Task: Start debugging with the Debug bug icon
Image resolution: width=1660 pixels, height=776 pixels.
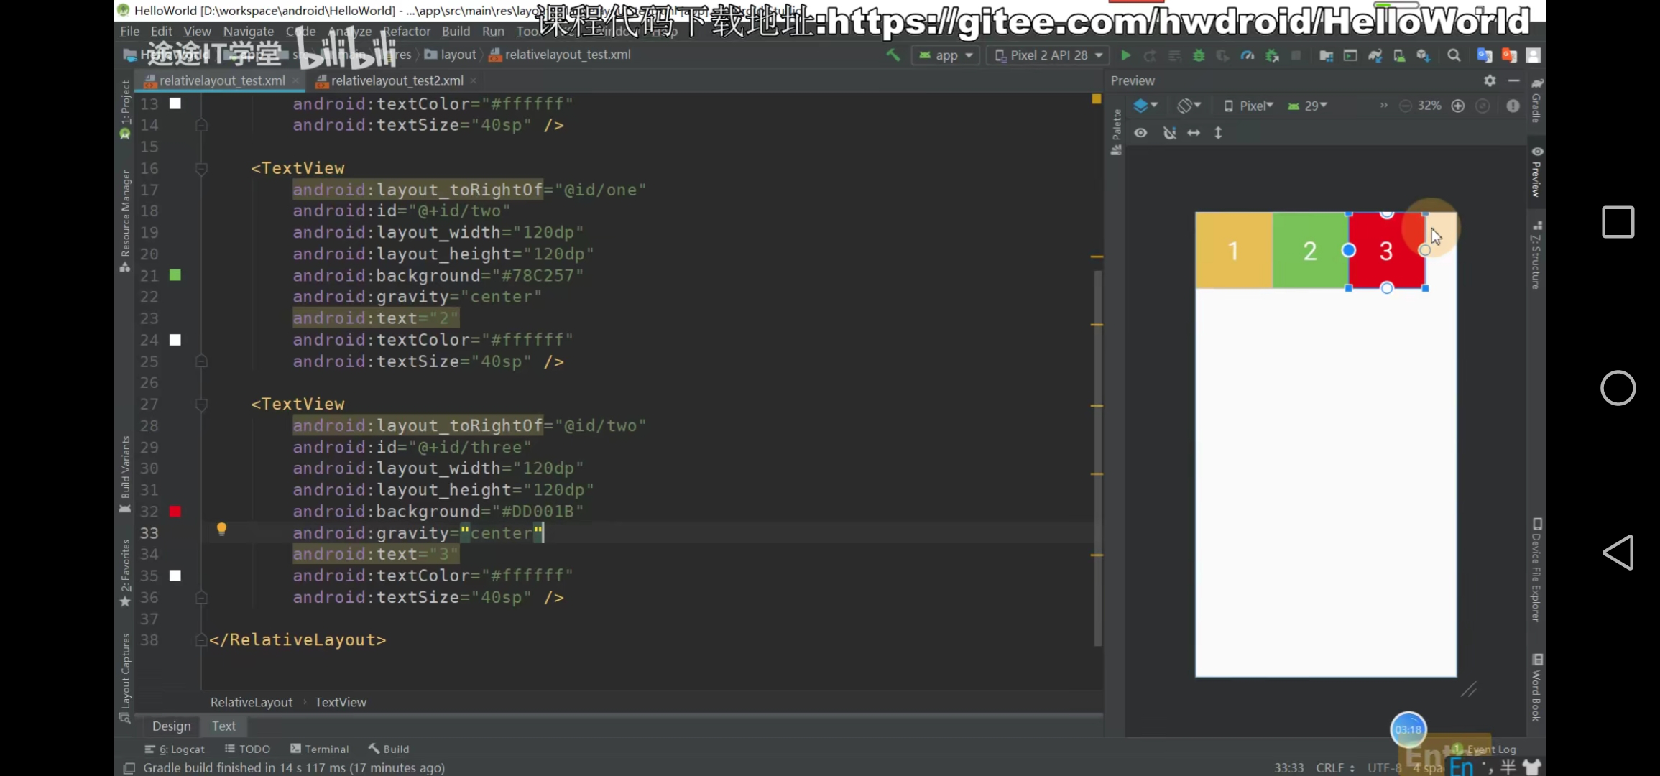Action: click(1199, 55)
